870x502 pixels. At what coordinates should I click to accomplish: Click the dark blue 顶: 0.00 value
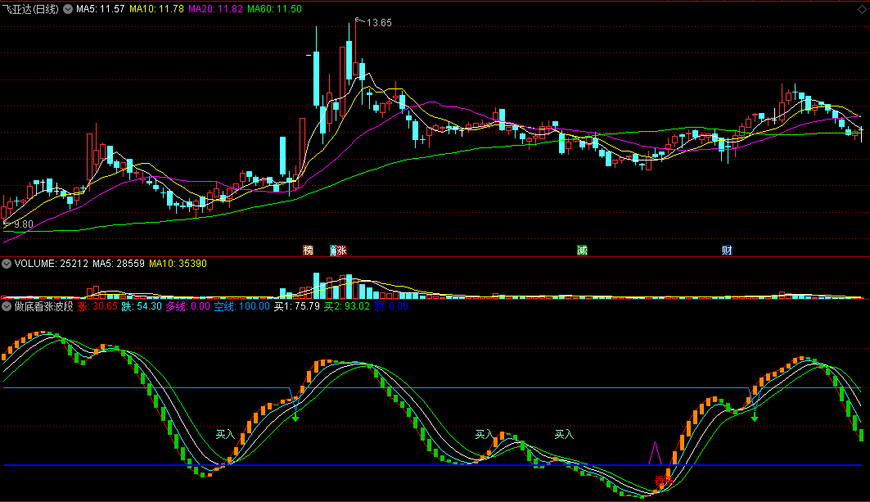pyautogui.click(x=391, y=306)
